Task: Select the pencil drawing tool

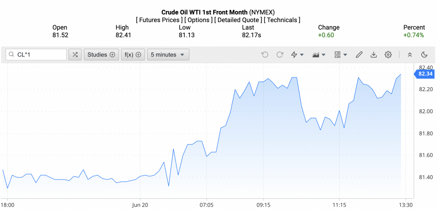Action: (x=359, y=55)
